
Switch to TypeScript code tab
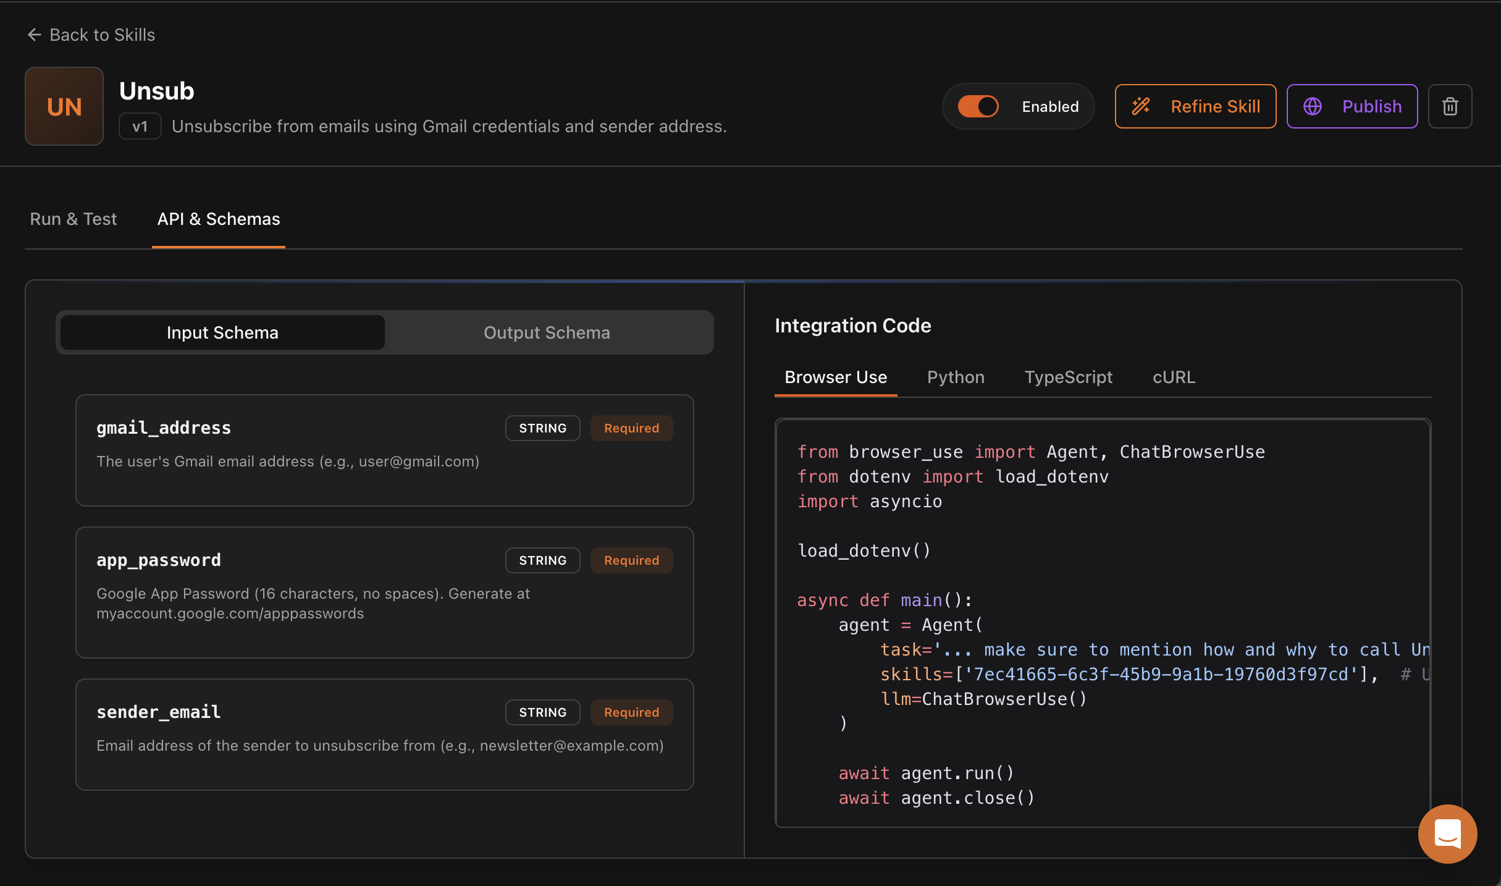click(x=1068, y=377)
